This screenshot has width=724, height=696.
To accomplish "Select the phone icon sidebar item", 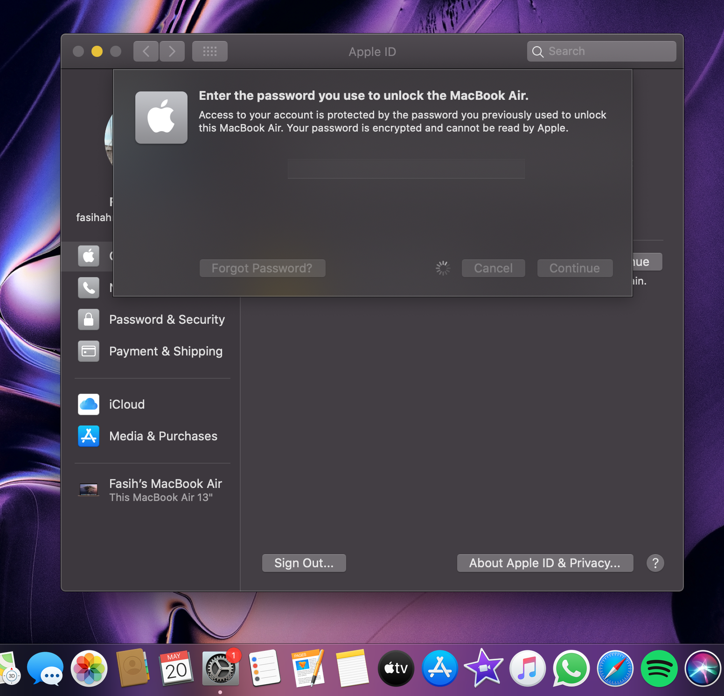I will [89, 287].
